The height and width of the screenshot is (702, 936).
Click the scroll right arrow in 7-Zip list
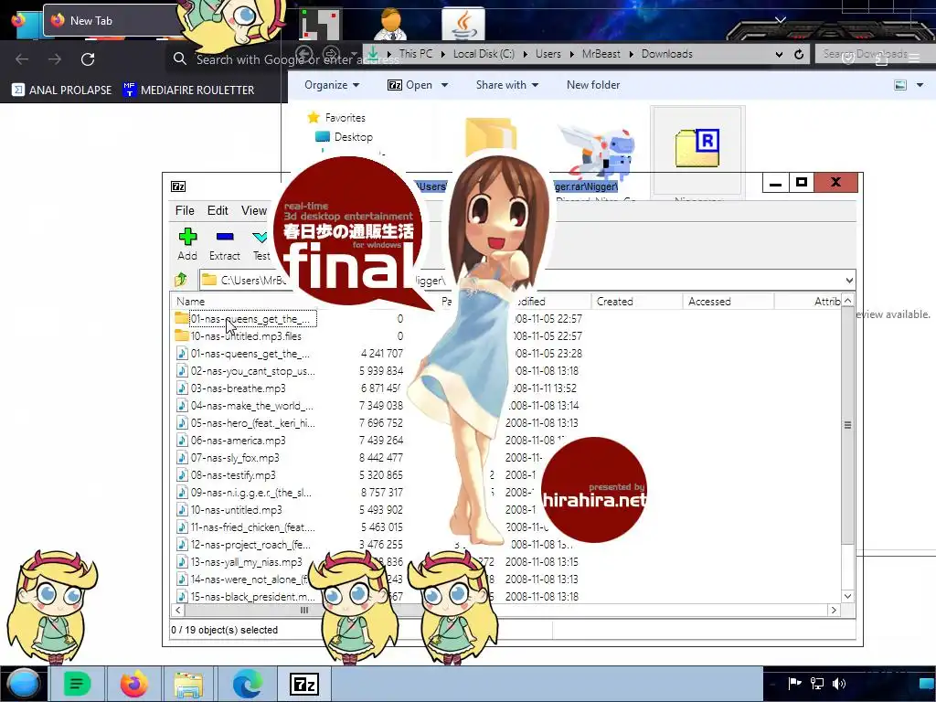(x=834, y=610)
